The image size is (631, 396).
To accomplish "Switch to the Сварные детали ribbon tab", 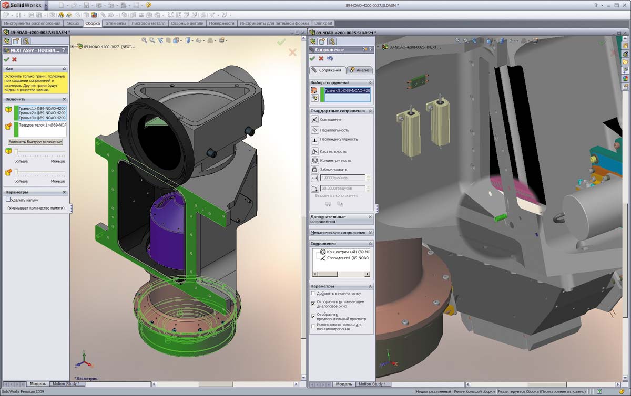I will (188, 24).
